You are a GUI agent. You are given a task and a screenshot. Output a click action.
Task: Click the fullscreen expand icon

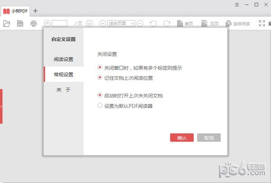pos(262,23)
